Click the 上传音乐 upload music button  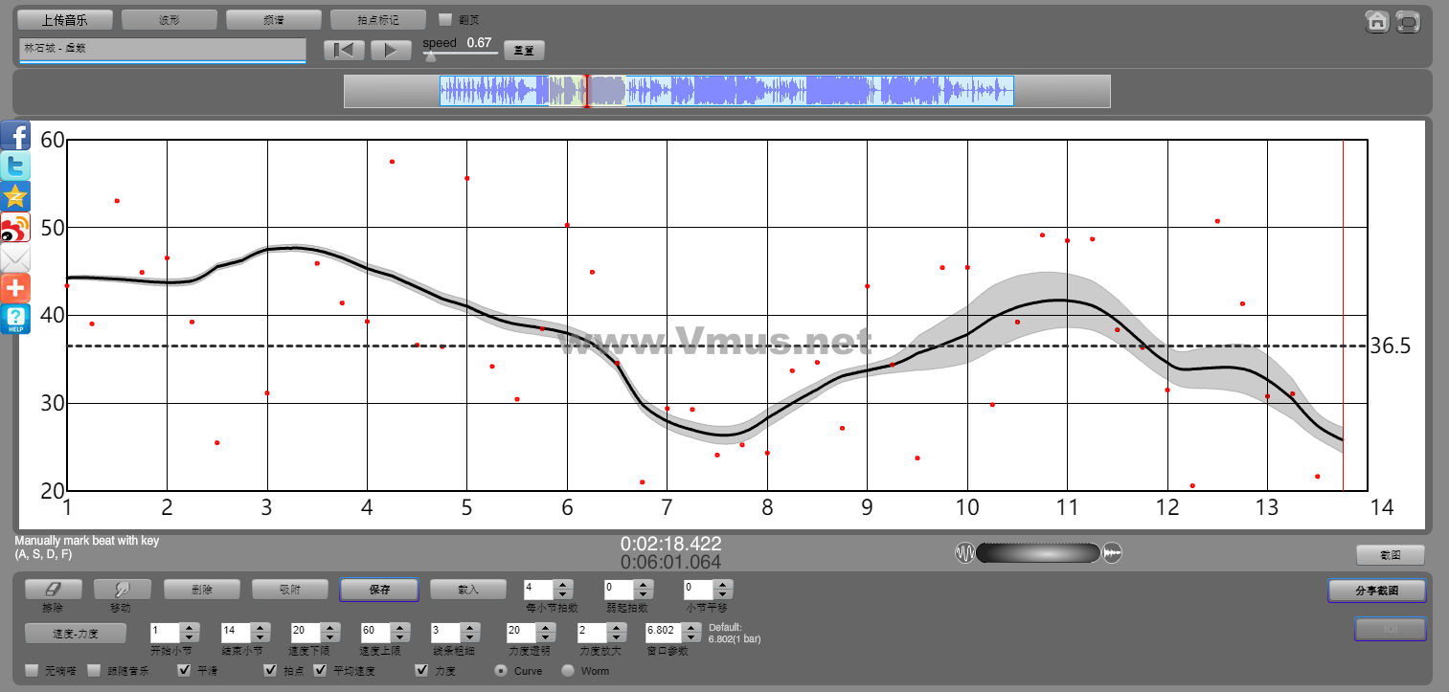point(65,19)
